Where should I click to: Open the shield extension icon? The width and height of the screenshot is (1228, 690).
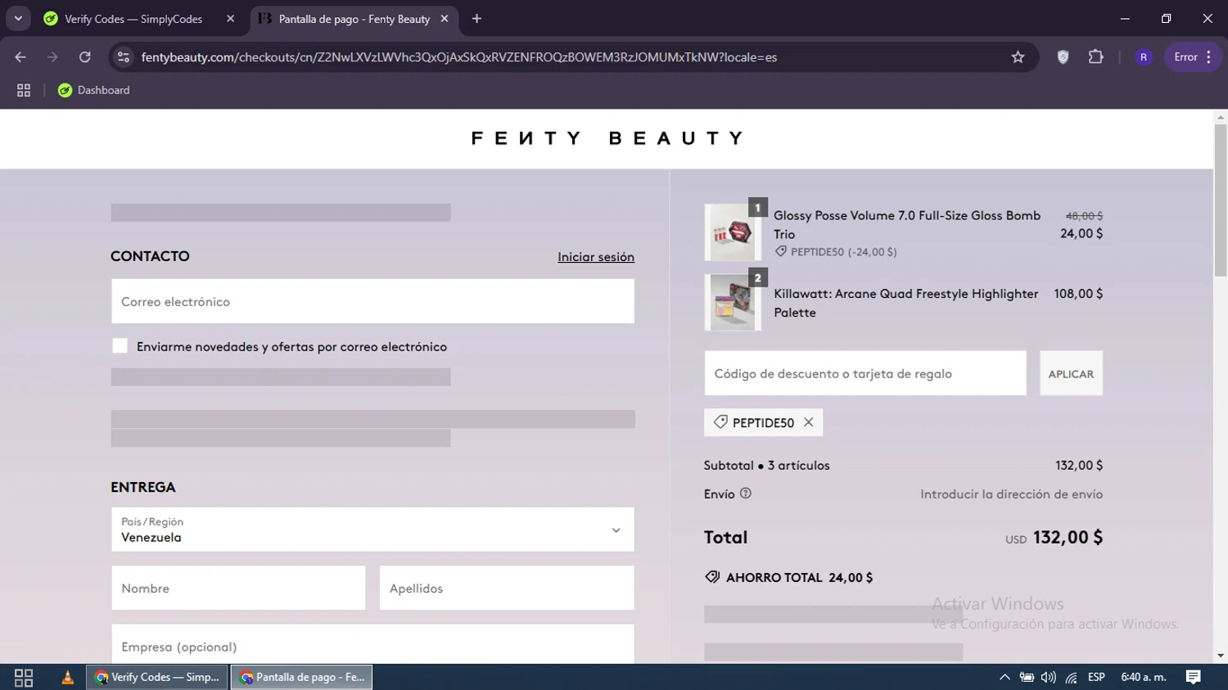tap(1063, 57)
